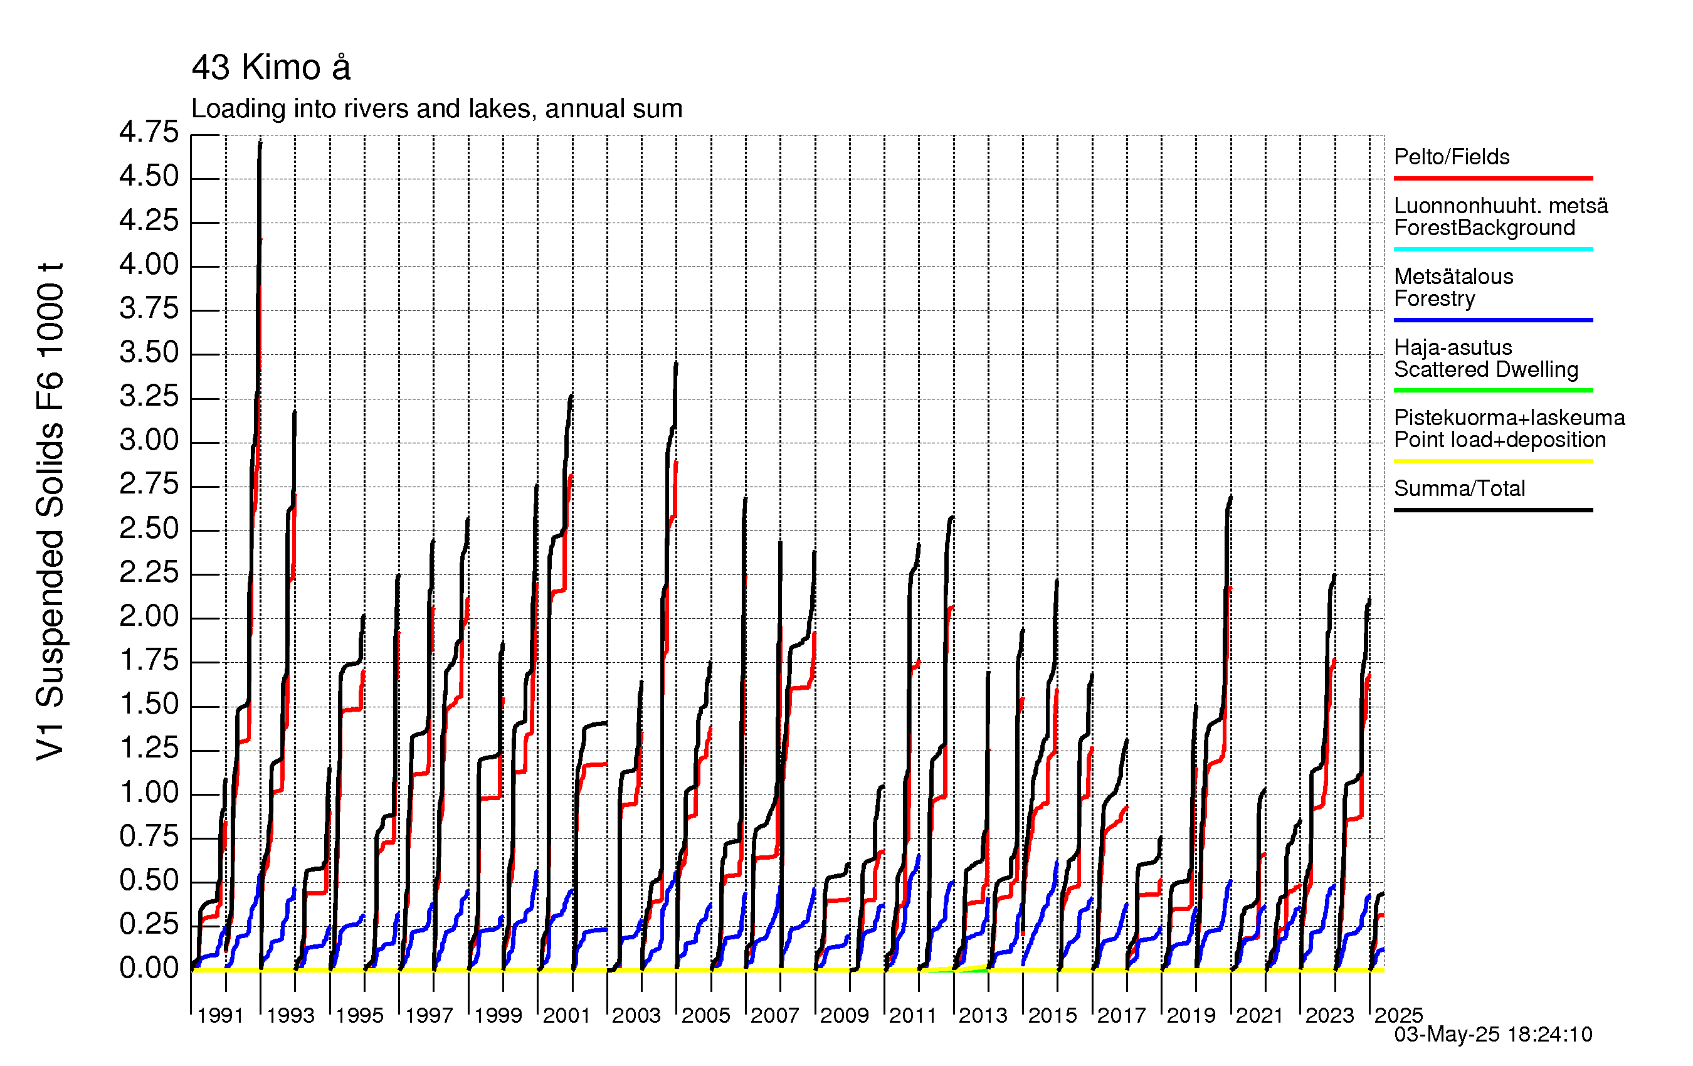Click the x-axis year 1999
The image size is (1693, 1066).
tap(498, 1015)
